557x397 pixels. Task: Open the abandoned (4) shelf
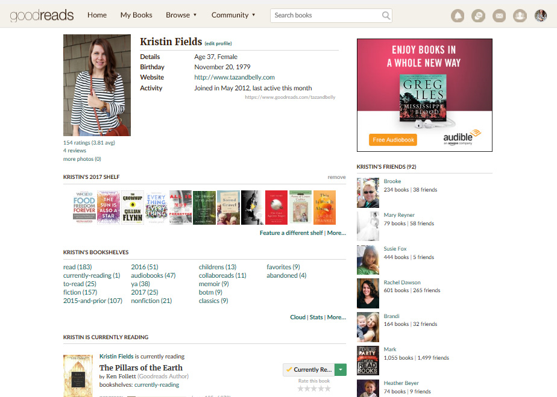pyautogui.click(x=286, y=275)
